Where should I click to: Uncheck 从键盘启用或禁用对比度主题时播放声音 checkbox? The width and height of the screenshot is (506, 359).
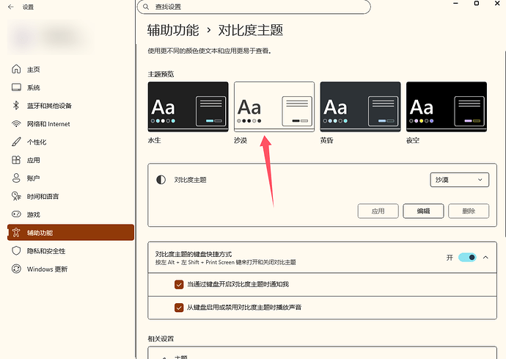[x=179, y=308]
